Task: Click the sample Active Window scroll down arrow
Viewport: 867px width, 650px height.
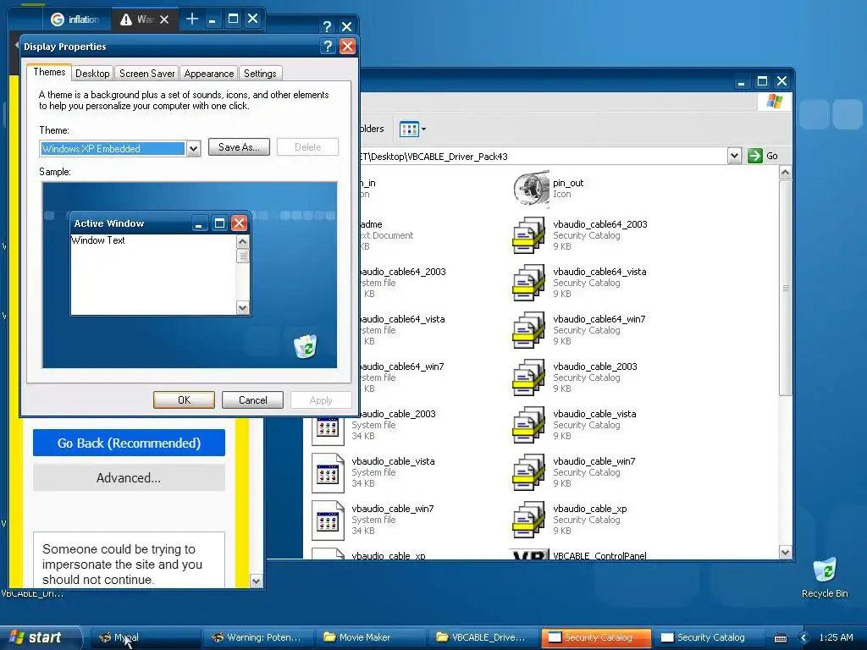Action: click(243, 308)
